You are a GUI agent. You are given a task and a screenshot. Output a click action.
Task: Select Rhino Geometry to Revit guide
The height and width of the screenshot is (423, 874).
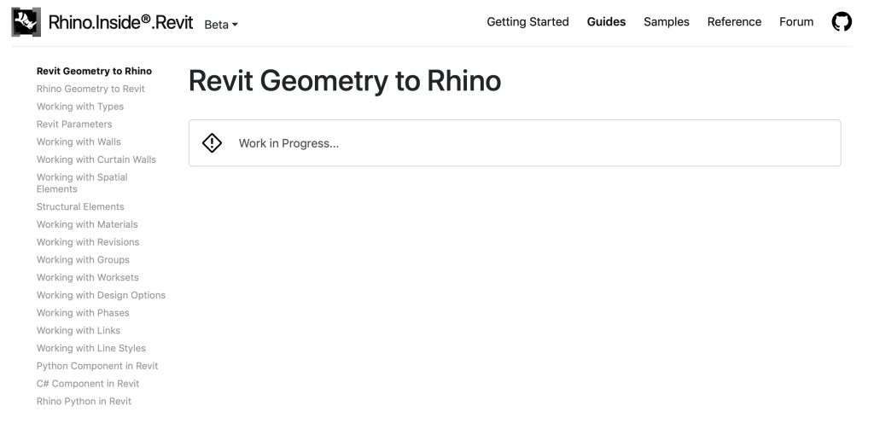pyautogui.click(x=90, y=89)
